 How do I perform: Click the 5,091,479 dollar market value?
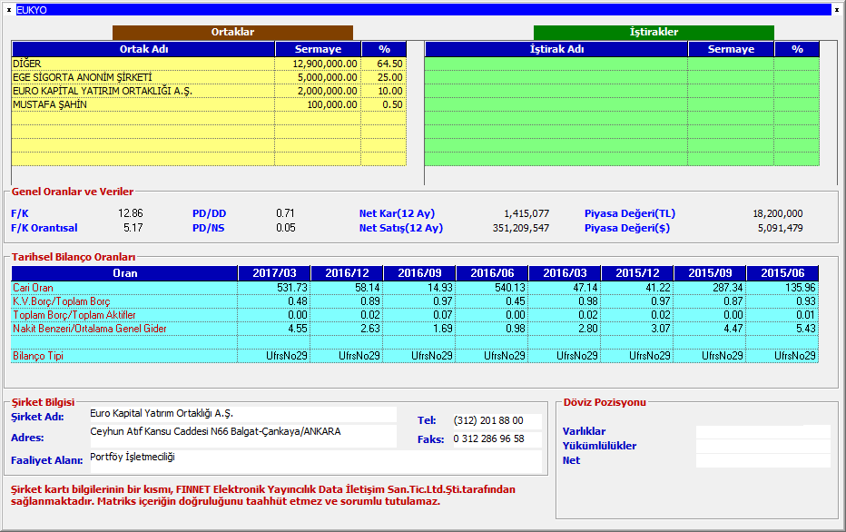coord(780,228)
